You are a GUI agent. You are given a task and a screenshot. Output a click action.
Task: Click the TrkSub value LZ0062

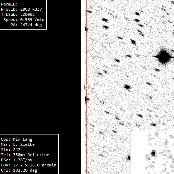[27, 14]
